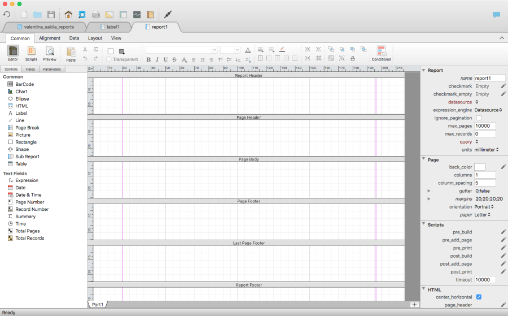Click the report name input field
Screen dimensions: 508x316
[489, 78]
